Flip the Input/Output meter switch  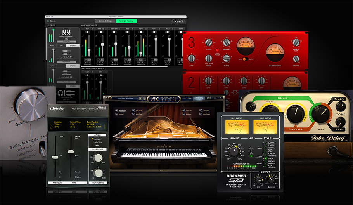pyautogui.click(x=246, y=59)
